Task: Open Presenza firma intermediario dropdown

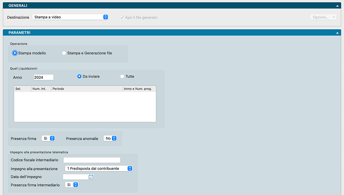Action: pos(72,185)
